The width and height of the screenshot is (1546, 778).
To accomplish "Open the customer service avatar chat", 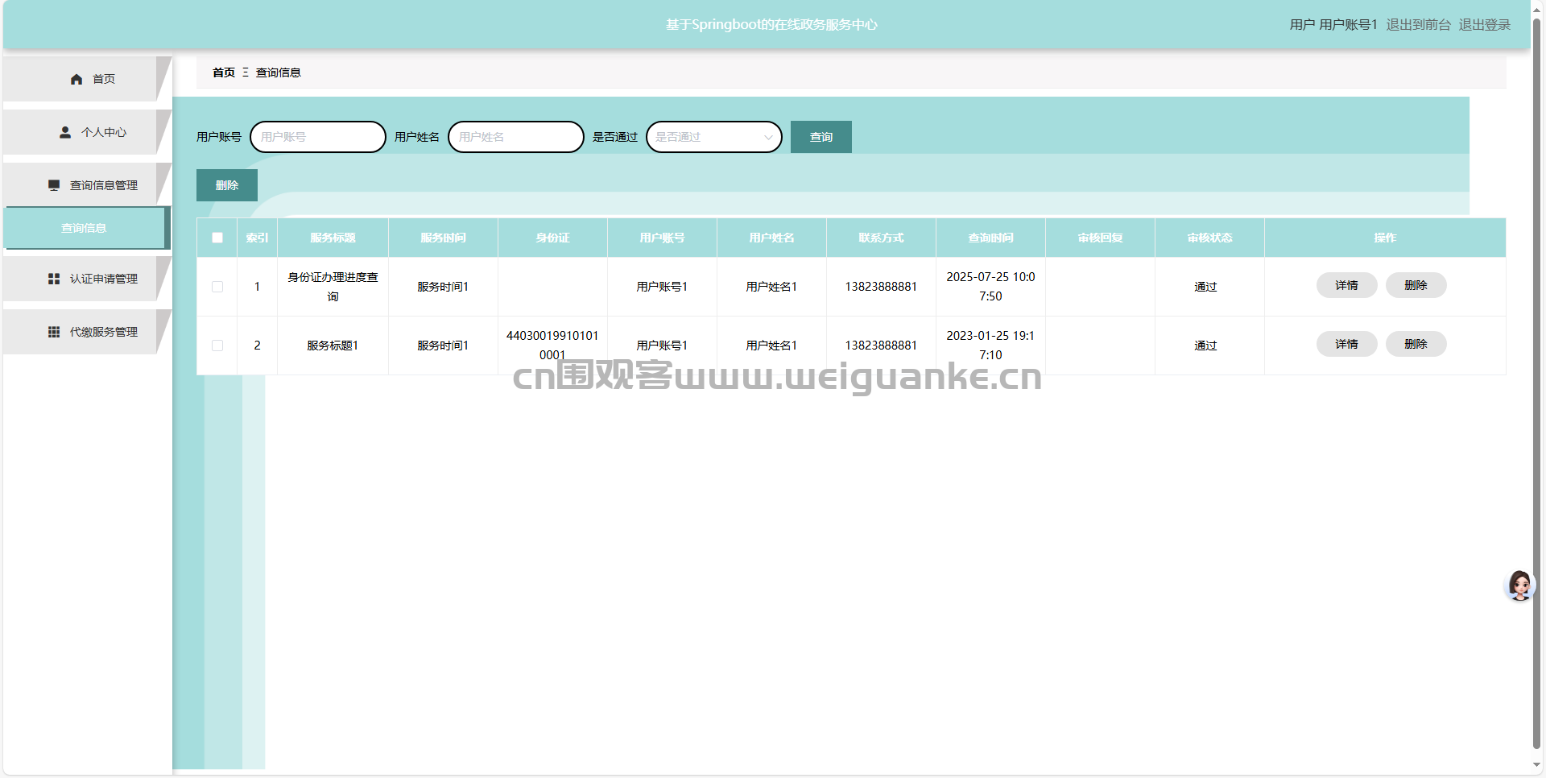I will coord(1519,586).
